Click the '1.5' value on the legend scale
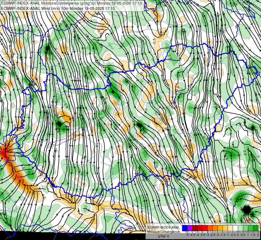261x240 pixels. click(253, 235)
